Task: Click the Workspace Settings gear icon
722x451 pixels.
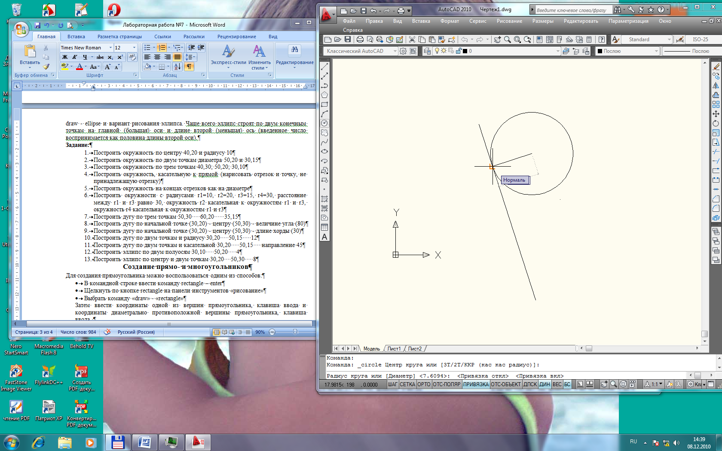Action: pyautogui.click(x=403, y=51)
